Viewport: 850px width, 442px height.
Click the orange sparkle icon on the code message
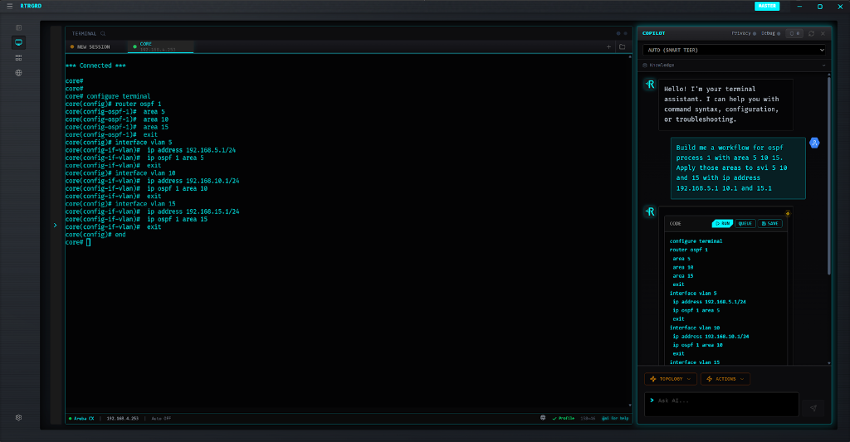(x=788, y=213)
